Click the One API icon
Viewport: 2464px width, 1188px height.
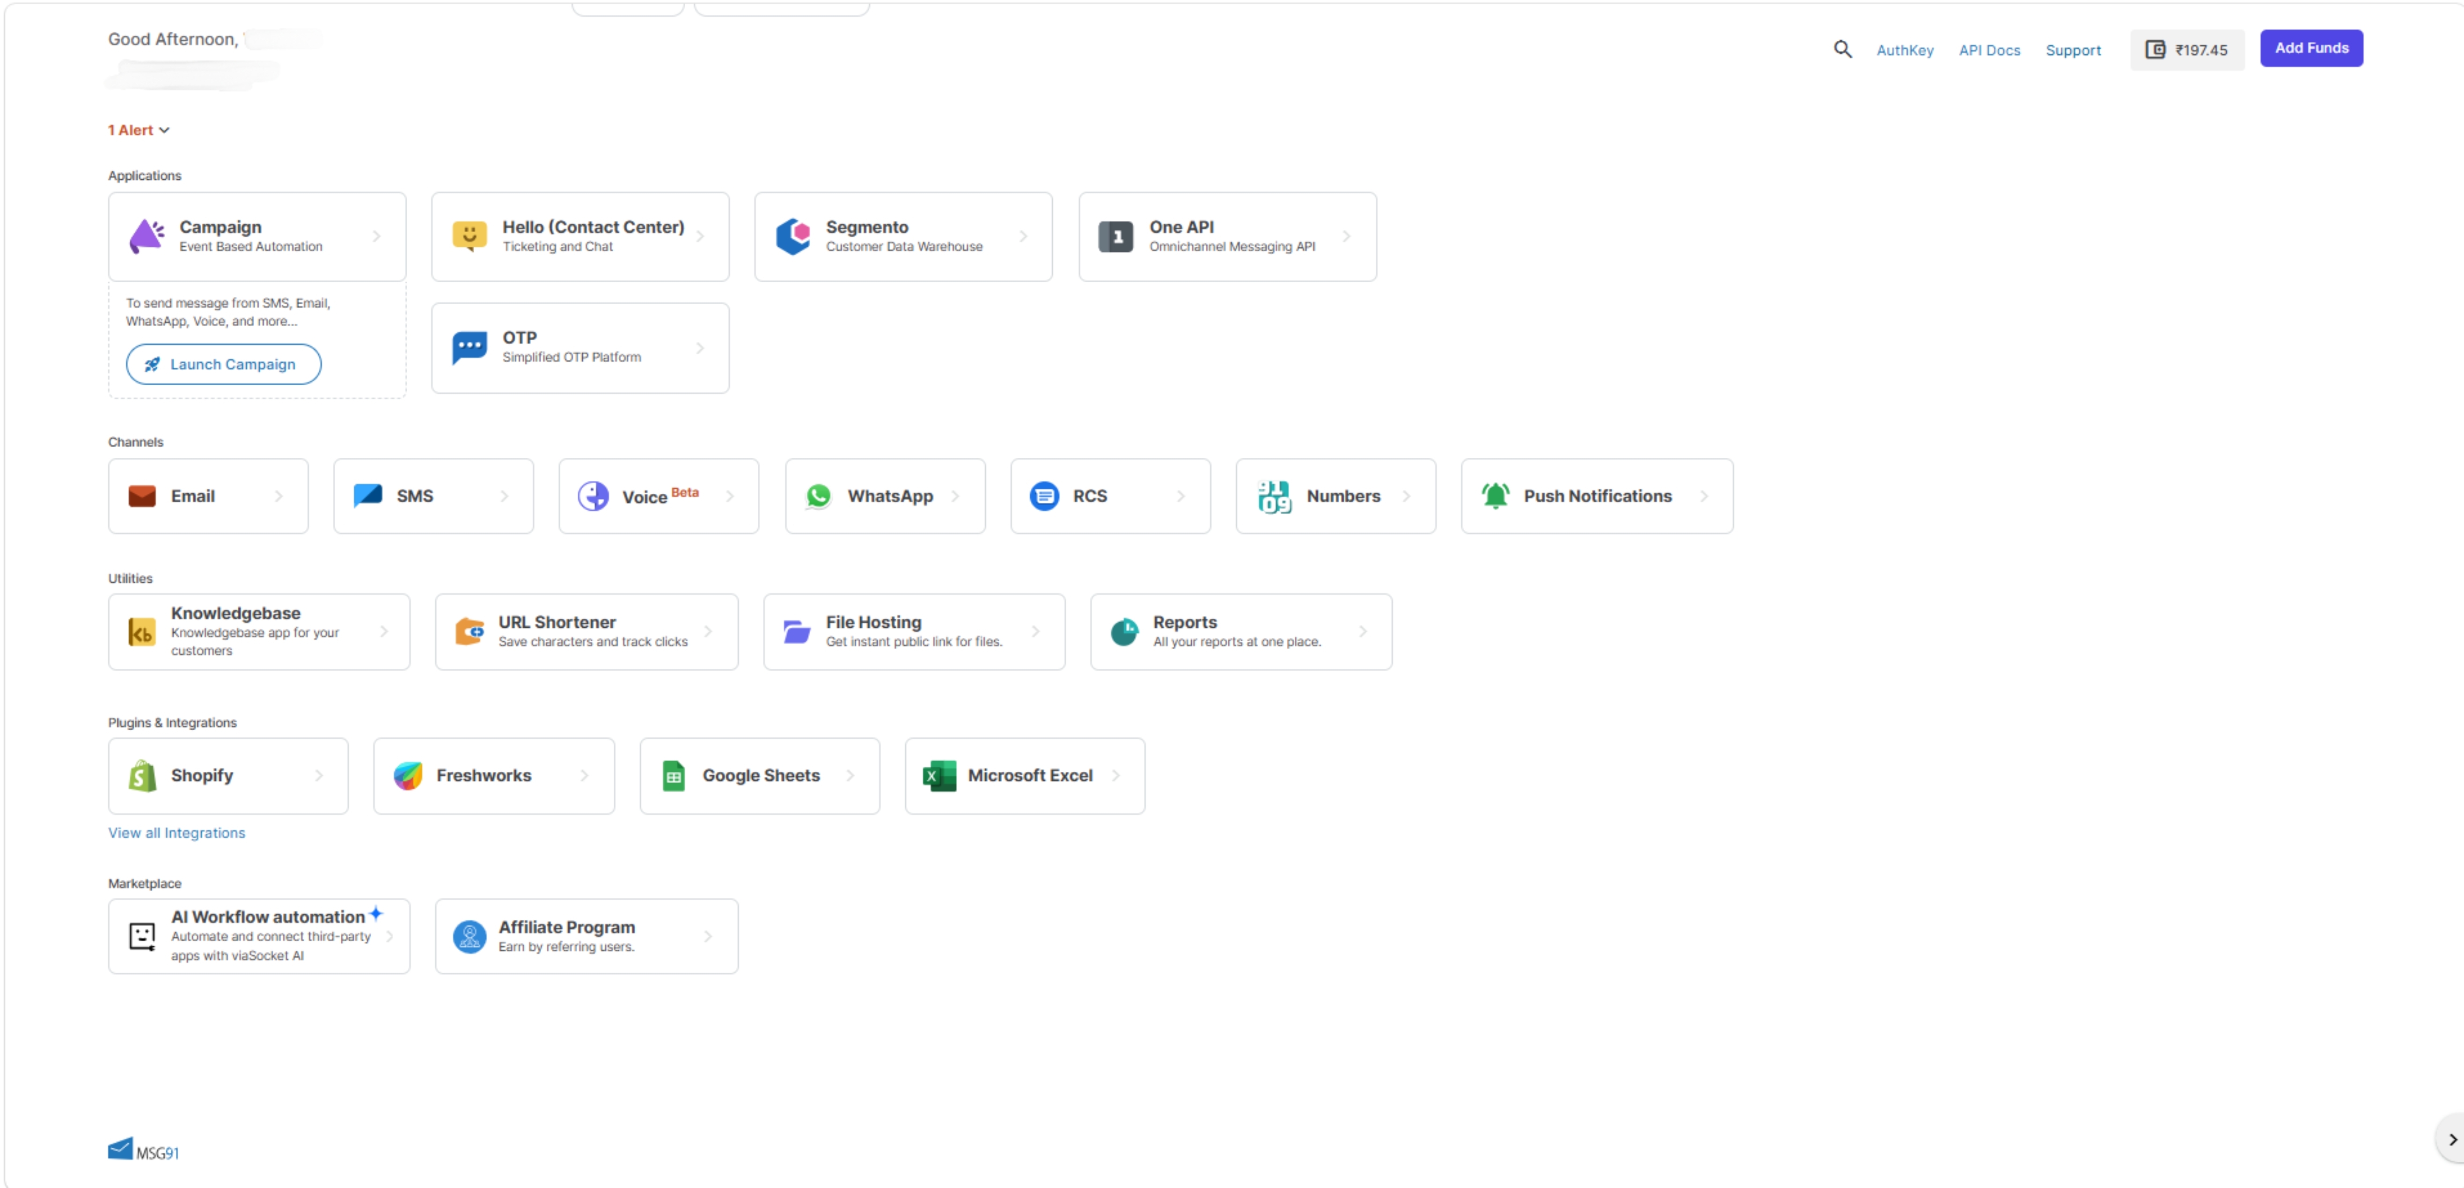click(1115, 236)
